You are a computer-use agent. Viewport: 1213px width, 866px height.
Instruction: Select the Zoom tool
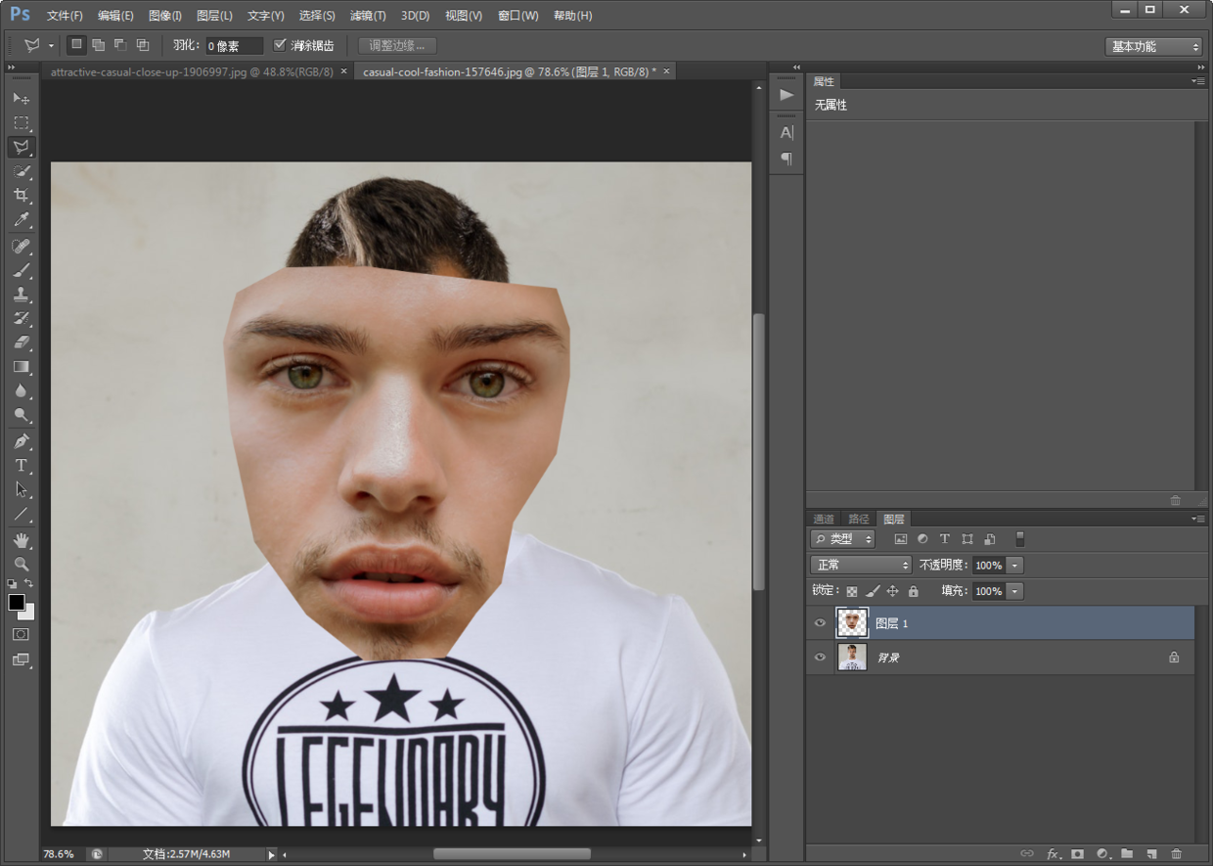21,564
